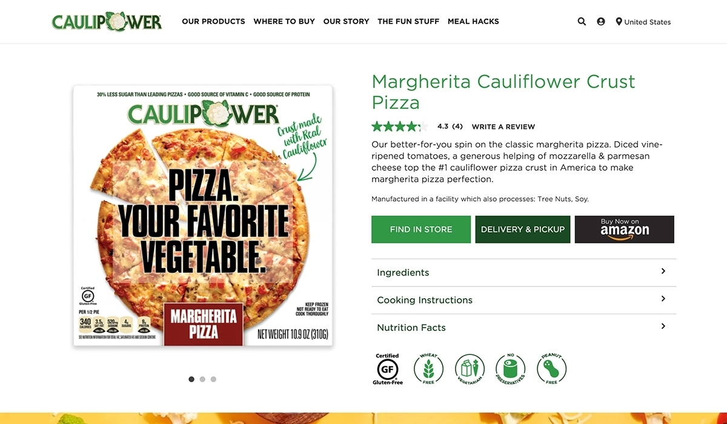Screen dimensions: 727x424
Task: Expand the Ingredients section
Action: point(523,273)
